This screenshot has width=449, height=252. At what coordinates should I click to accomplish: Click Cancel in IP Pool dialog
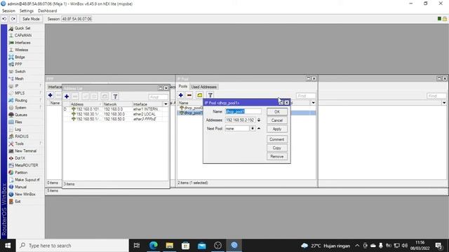(x=277, y=120)
